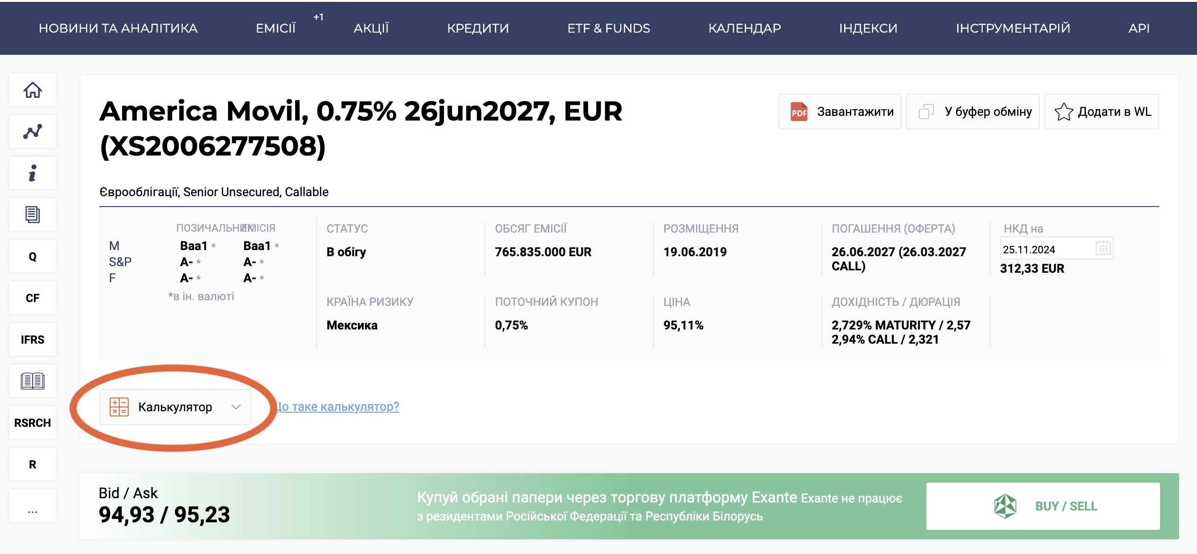Click the Moody's Baa1 issuer rating
This screenshot has height=554, width=1197.
[x=194, y=246]
